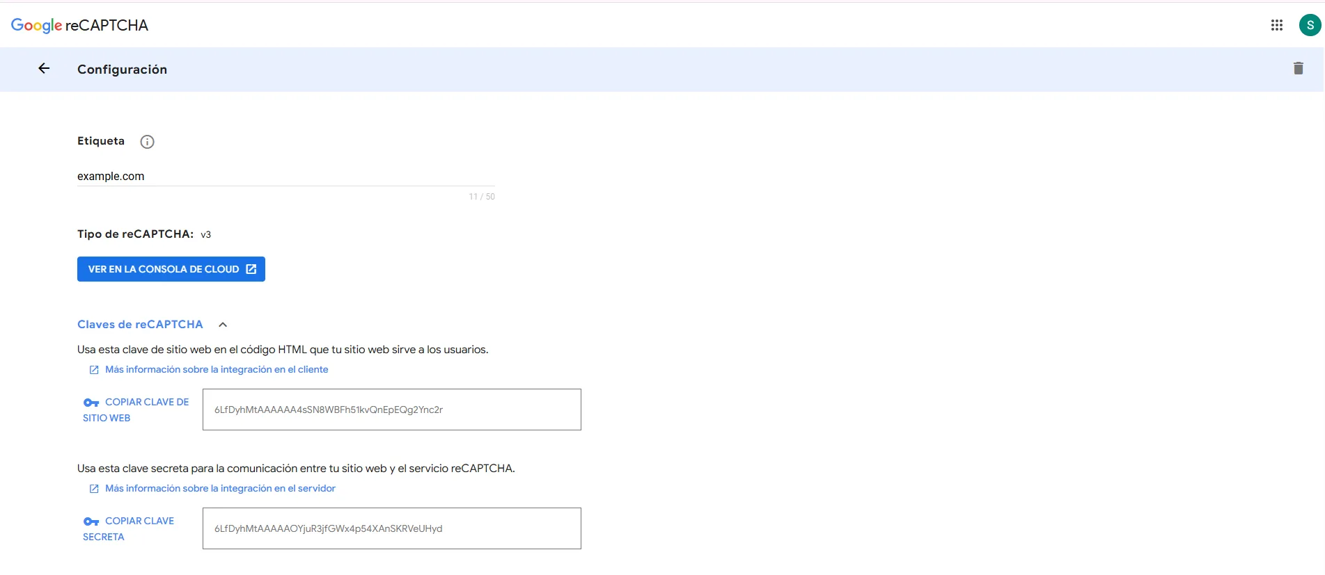Screen dimensions: 1325x575
Task: Click the 11 / 50 character counter
Action: click(x=482, y=197)
